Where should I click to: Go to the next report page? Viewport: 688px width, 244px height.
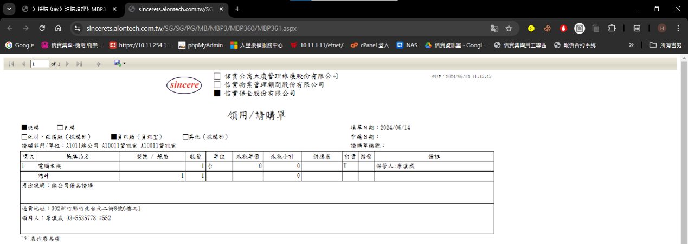pos(67,64)
